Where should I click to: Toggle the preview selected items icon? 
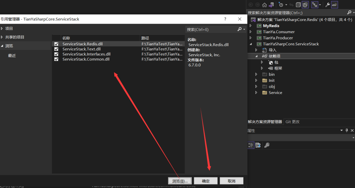(335, 5)
